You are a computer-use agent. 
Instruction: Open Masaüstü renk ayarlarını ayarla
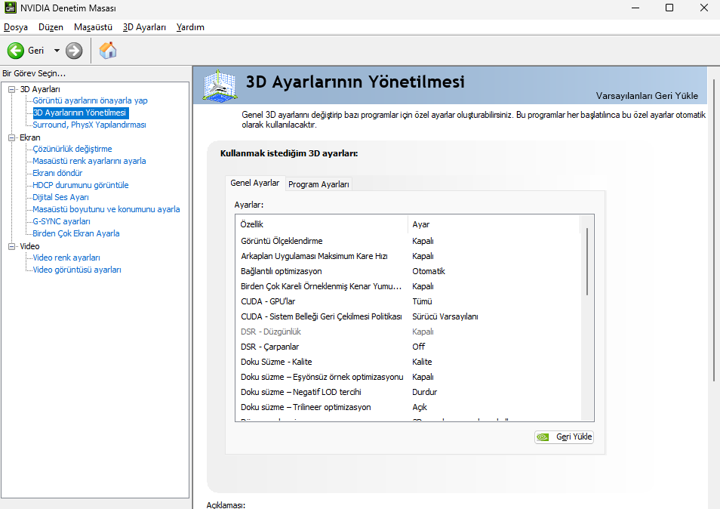coord(89,162)
